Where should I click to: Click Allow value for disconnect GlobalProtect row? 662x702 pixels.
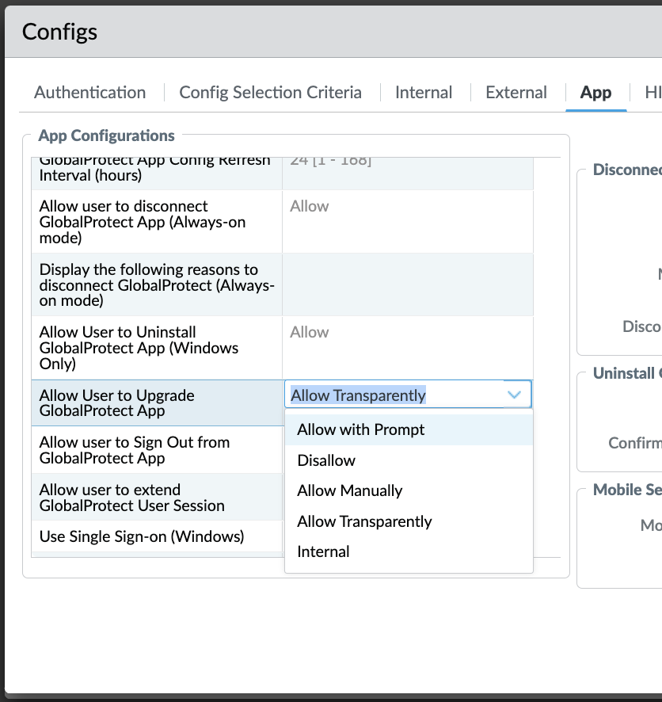click(x=309, y=206)
